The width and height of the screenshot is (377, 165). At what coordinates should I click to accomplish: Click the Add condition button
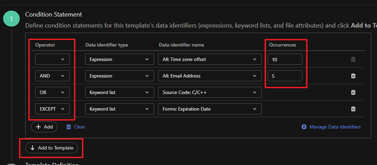[x=44, y=127]
